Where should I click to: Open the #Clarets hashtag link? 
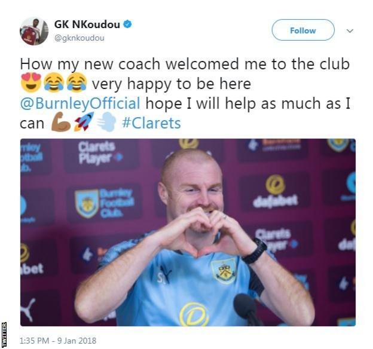(151, 123)
